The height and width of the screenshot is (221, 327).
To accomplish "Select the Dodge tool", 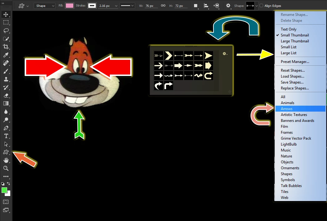I will [6, 120].
